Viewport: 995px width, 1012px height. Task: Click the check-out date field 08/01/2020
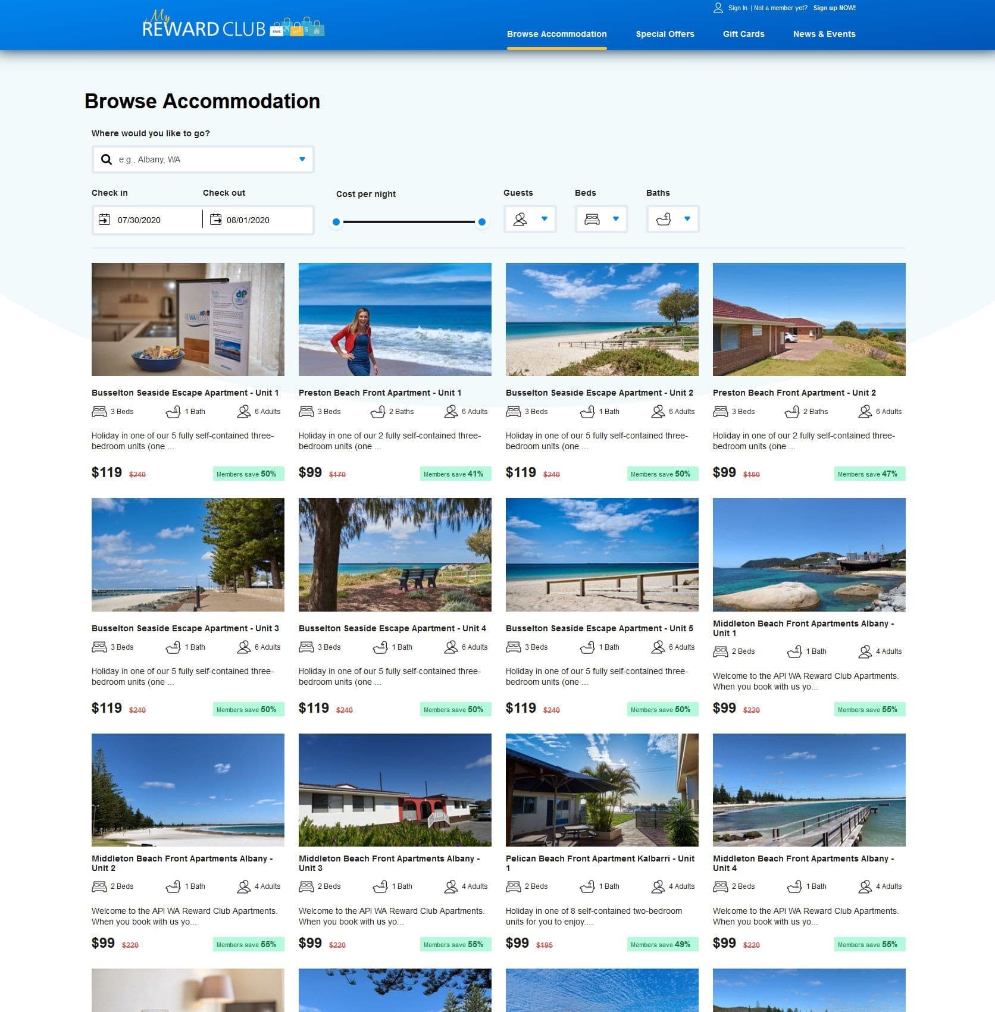pyautogui.click(x=258, y=220)
